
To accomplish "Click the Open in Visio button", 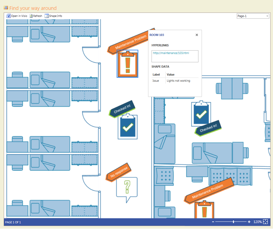I will coord(17,16).
